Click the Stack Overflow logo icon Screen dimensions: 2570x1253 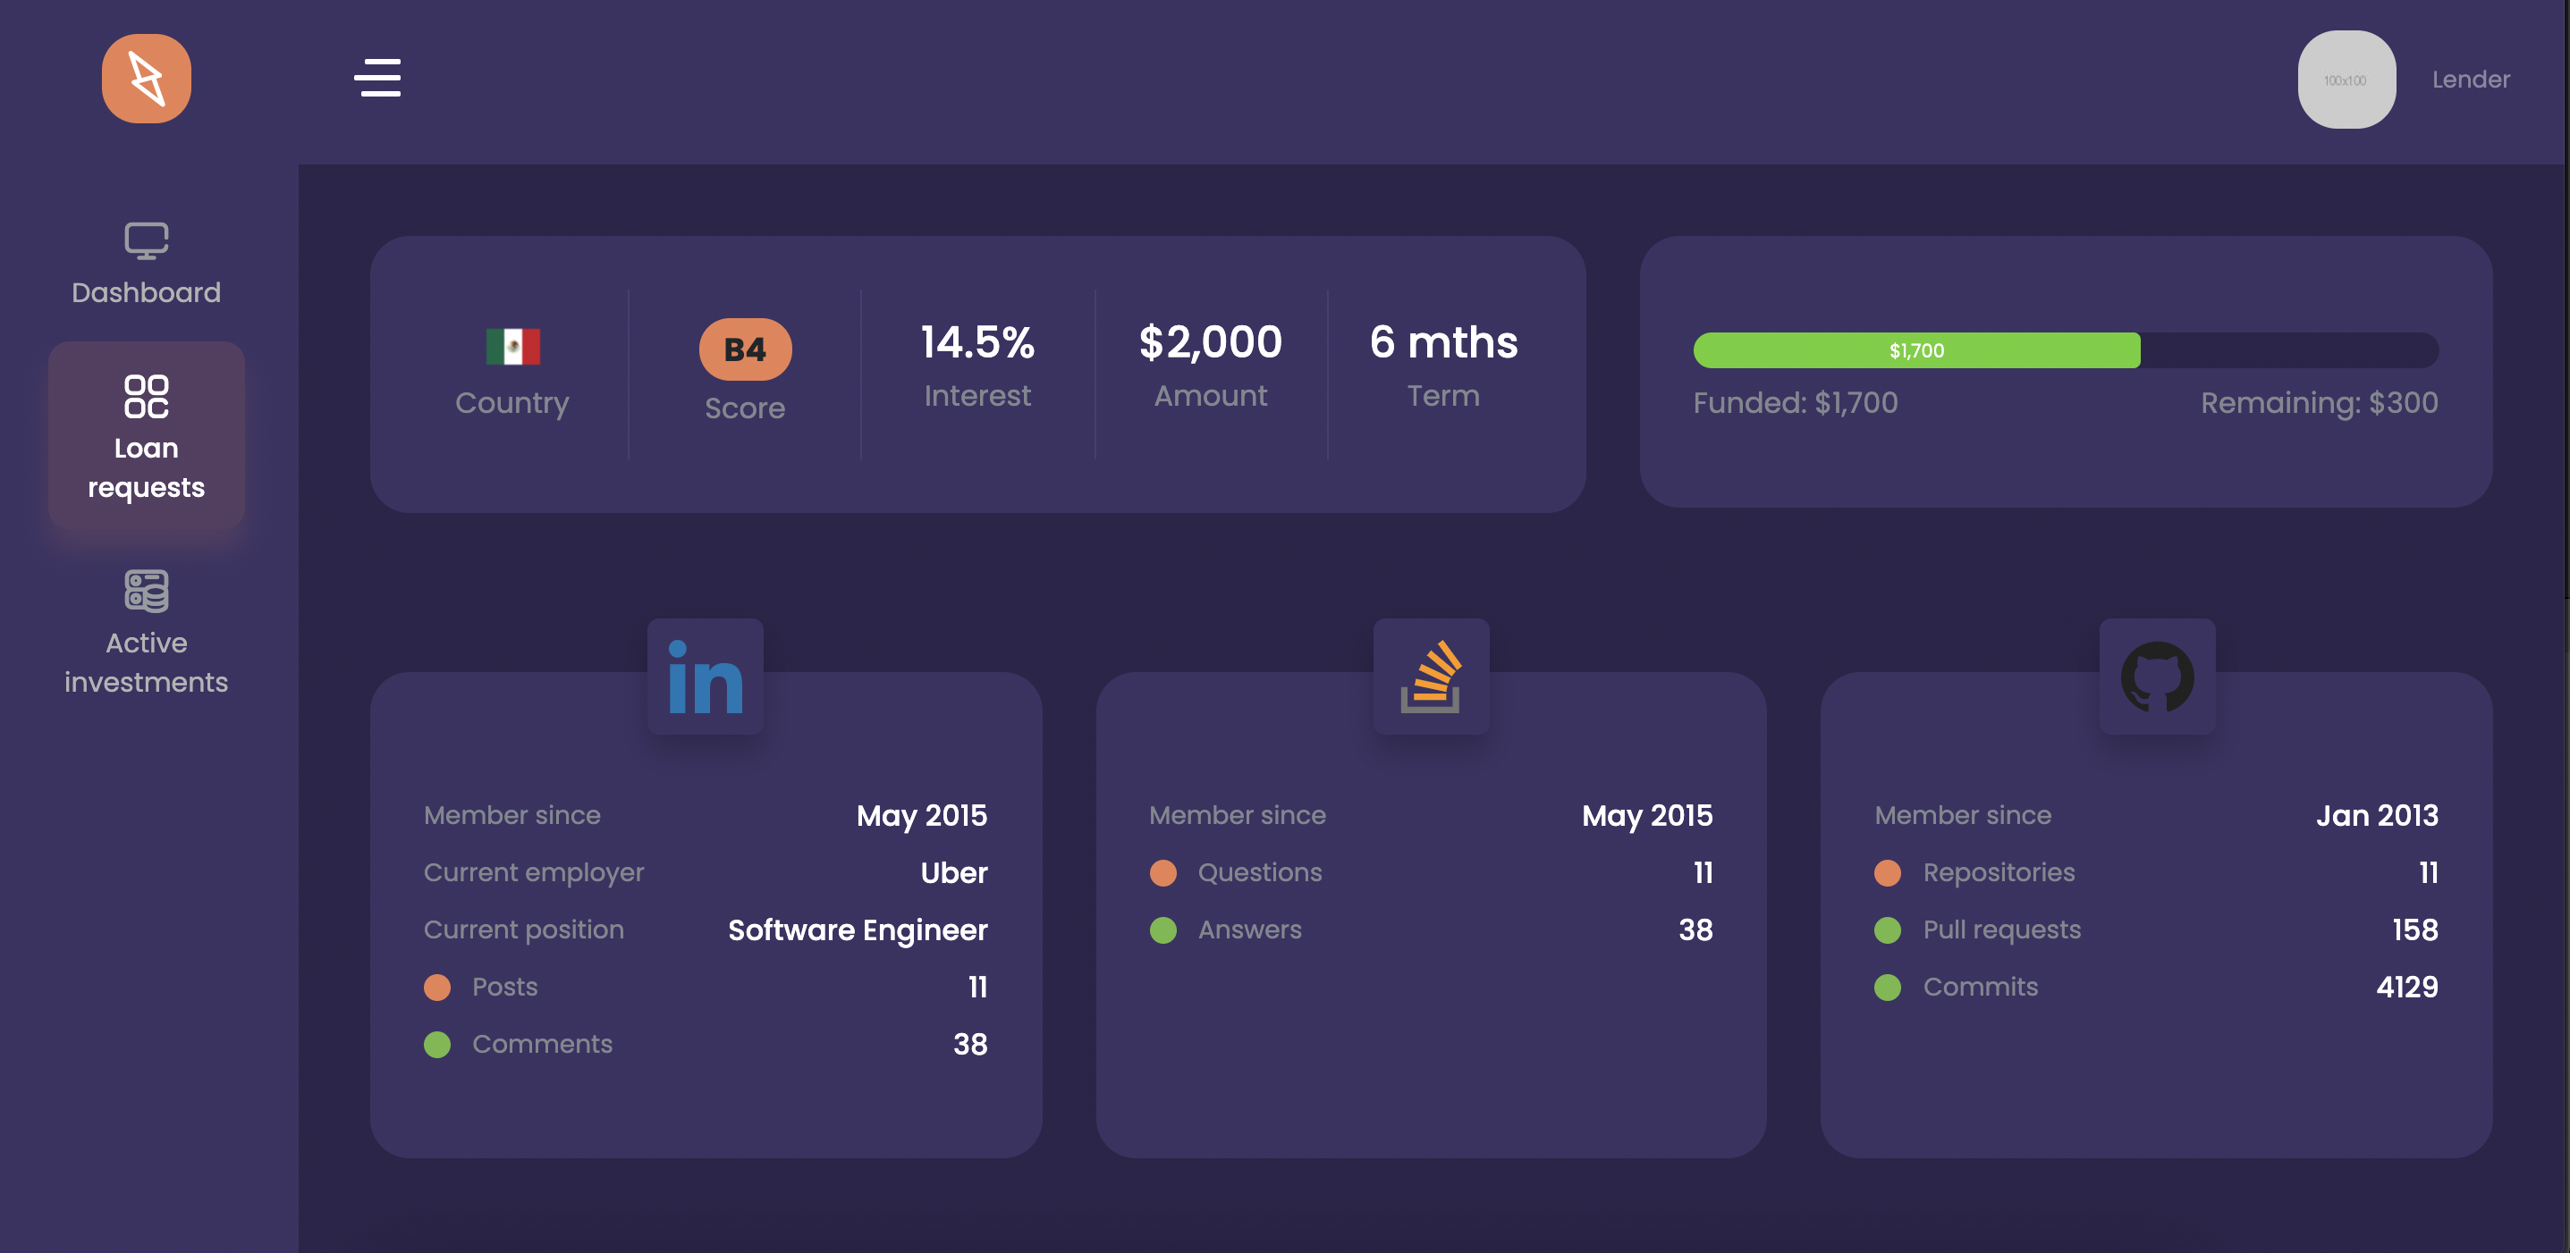tap(1431, 677)
